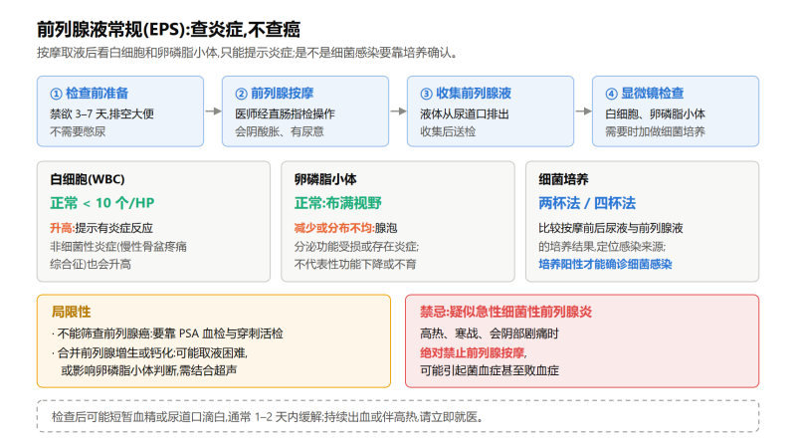Screen dimensions: 796x443
Task: Click the title 前列腺液常规(EPS):查炎症,不查癌
Action: [168, 30]
